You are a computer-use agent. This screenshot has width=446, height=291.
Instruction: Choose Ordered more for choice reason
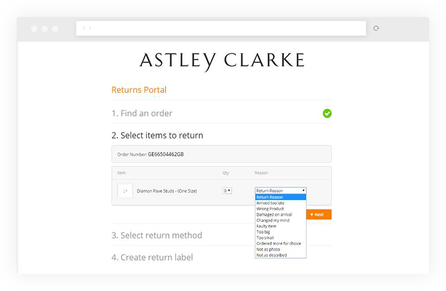pos(280,244)
